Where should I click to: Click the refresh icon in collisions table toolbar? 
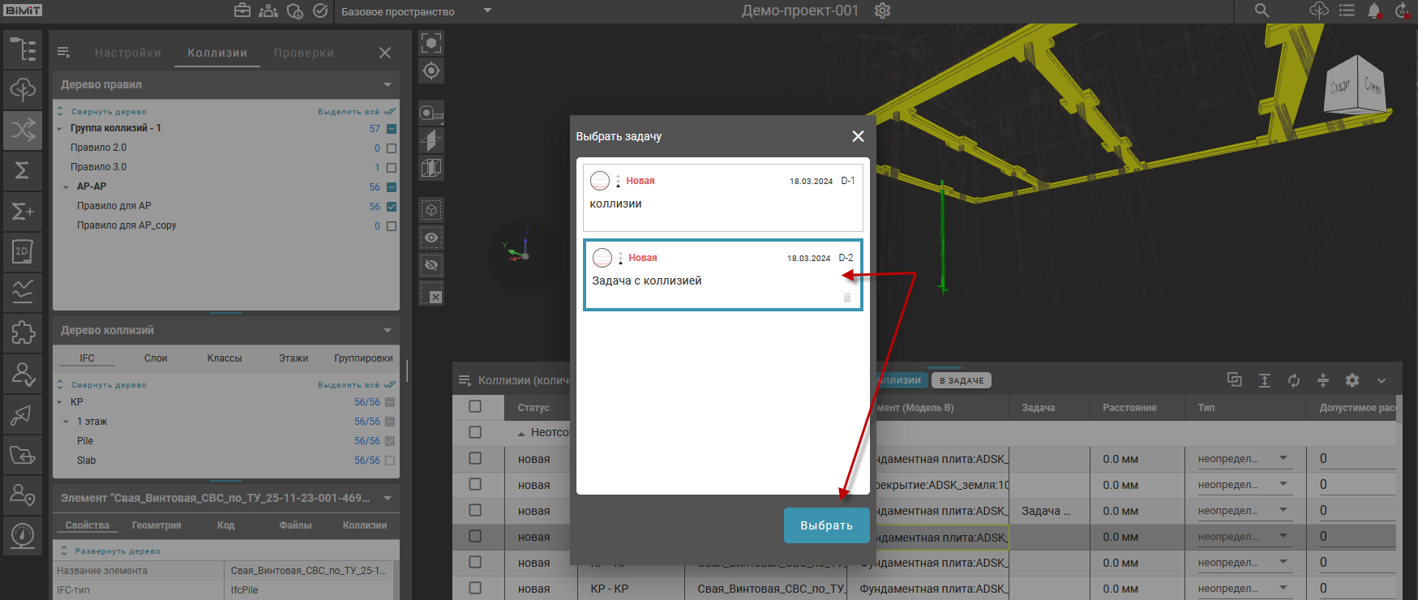[x=1293, y=380]
